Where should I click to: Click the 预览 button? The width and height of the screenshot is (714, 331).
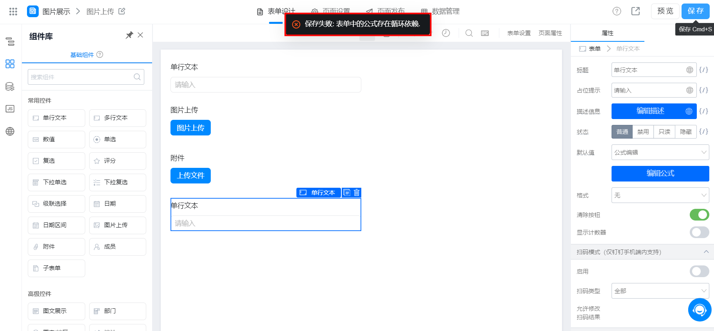665,11
